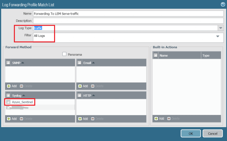
Task: Click the Add icon under SNMP list
Action: click(9, 86)
